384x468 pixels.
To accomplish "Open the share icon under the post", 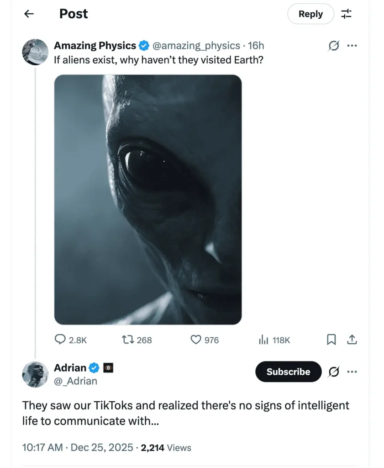I will tap(352, 340).
